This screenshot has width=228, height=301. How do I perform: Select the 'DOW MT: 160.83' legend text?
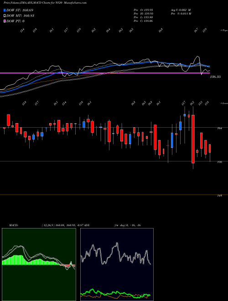(x=20, y=16)
